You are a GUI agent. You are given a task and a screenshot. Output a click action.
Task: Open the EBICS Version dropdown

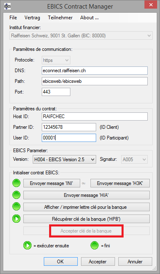point(93,160)
